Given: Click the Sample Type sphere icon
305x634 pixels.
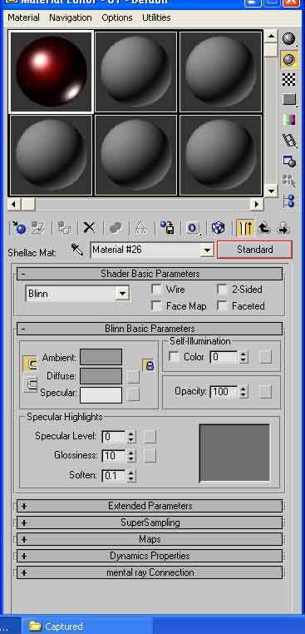Looking at the screenshot, I should point(288,38).
